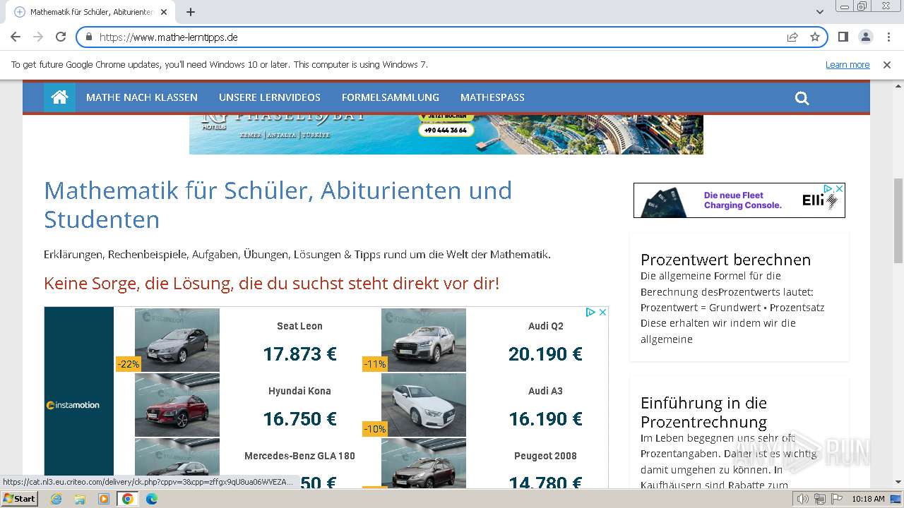Close the Mathematik für Schüler tab
The image size is (904, 508).
[x=164, y=12]
